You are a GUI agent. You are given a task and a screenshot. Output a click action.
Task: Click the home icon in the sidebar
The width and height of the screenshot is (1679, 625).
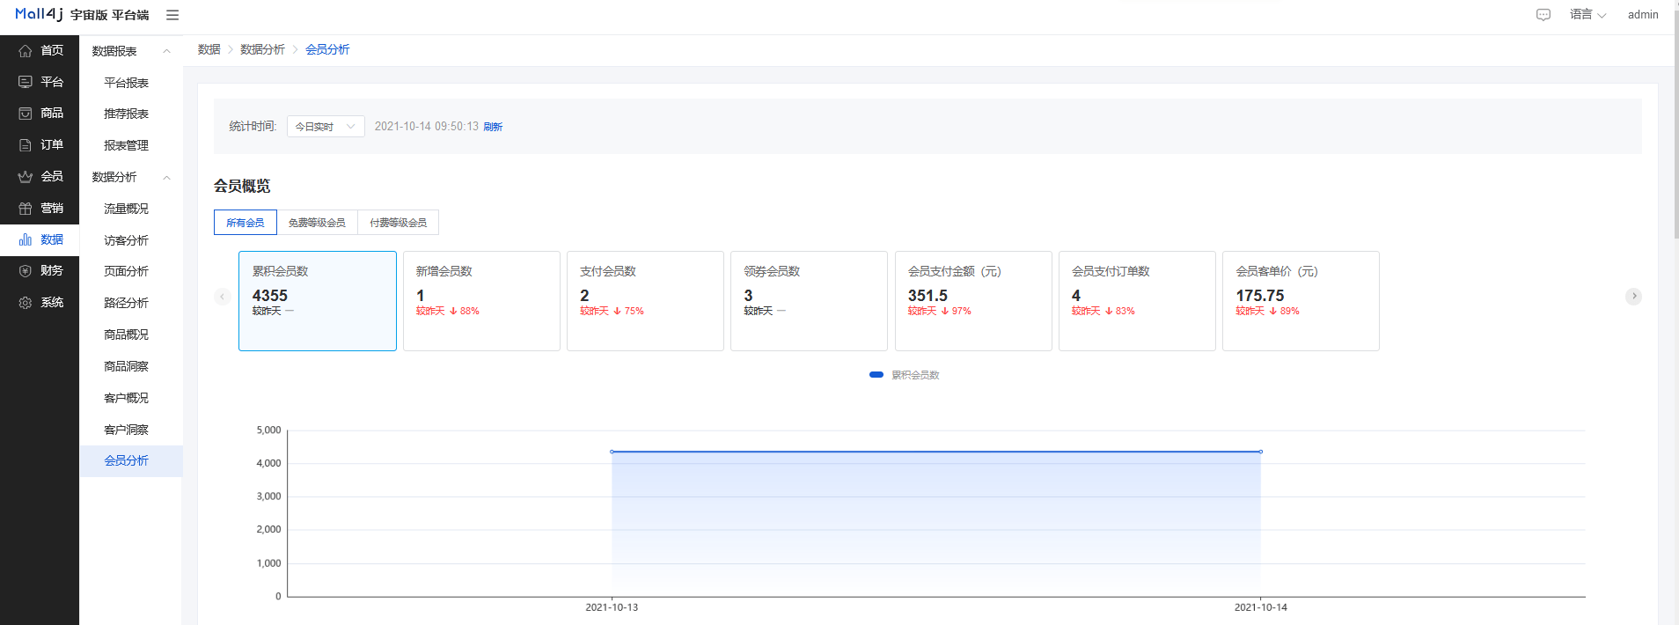[26, 51]
